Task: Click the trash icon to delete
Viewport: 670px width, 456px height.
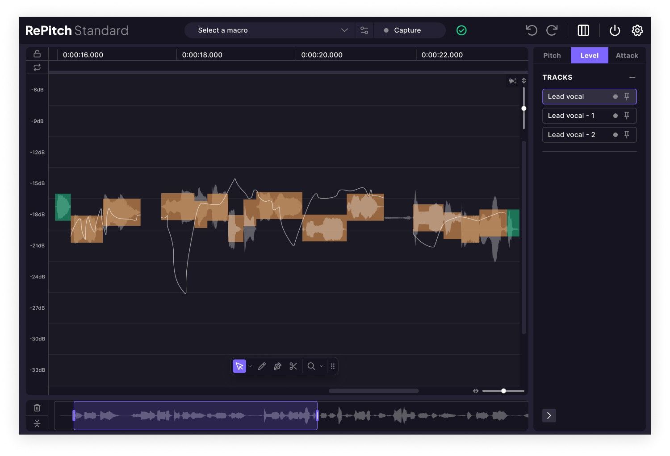Action: click(37, 407)
